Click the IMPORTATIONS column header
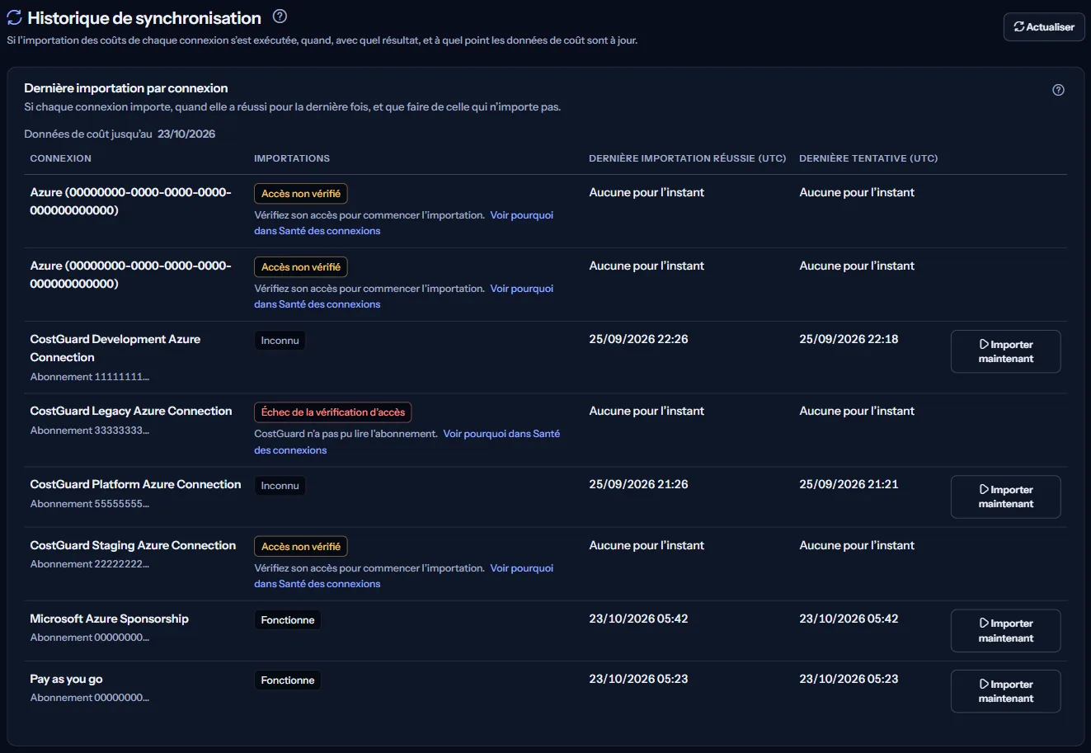 point(292,158)
